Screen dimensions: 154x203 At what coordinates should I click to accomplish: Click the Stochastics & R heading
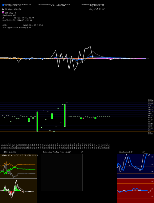point(126,152)
